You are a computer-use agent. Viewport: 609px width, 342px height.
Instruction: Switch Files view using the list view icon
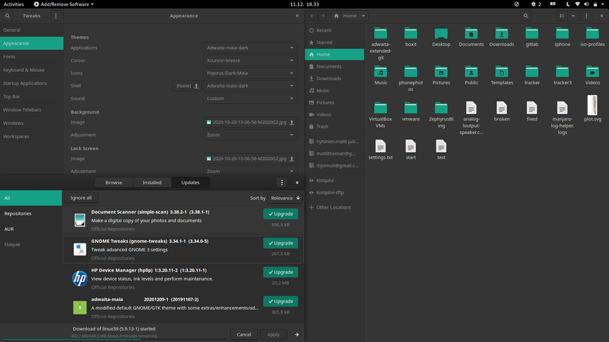tap(561, 16)
